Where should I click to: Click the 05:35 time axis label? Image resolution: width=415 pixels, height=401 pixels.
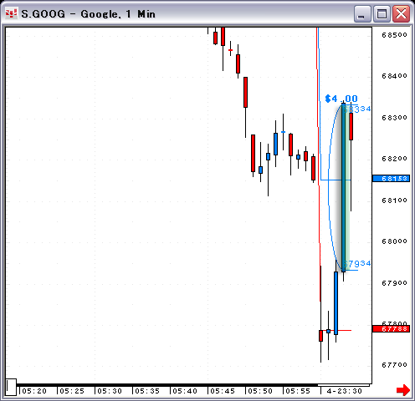click(x=147, y=391)
